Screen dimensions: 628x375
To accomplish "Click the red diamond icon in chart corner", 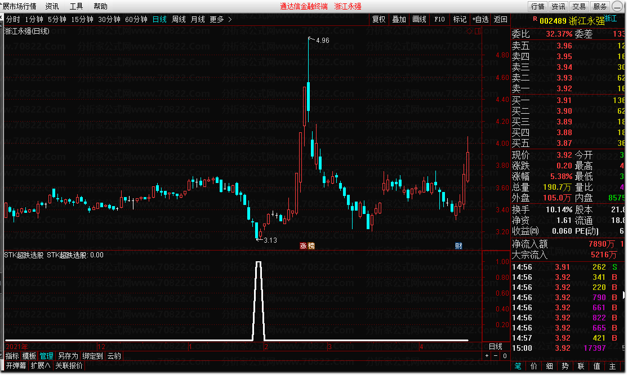I will pyautogui.click(x=469, y=31).
